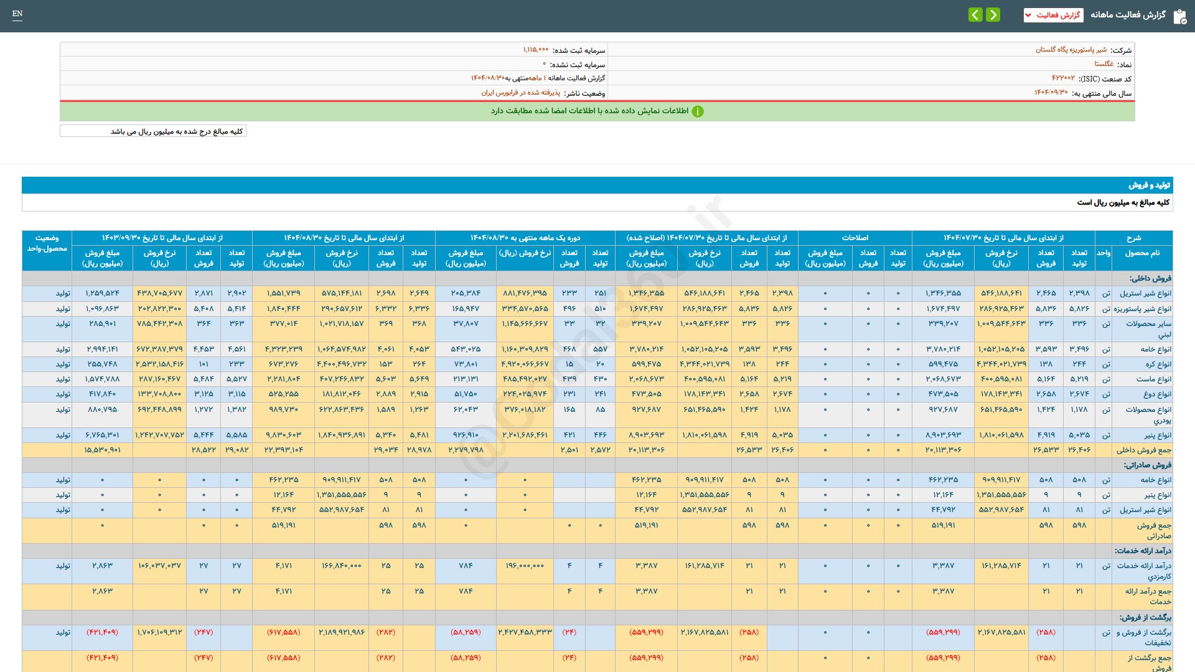Switch language via EN link

click(x=17, y=14)
